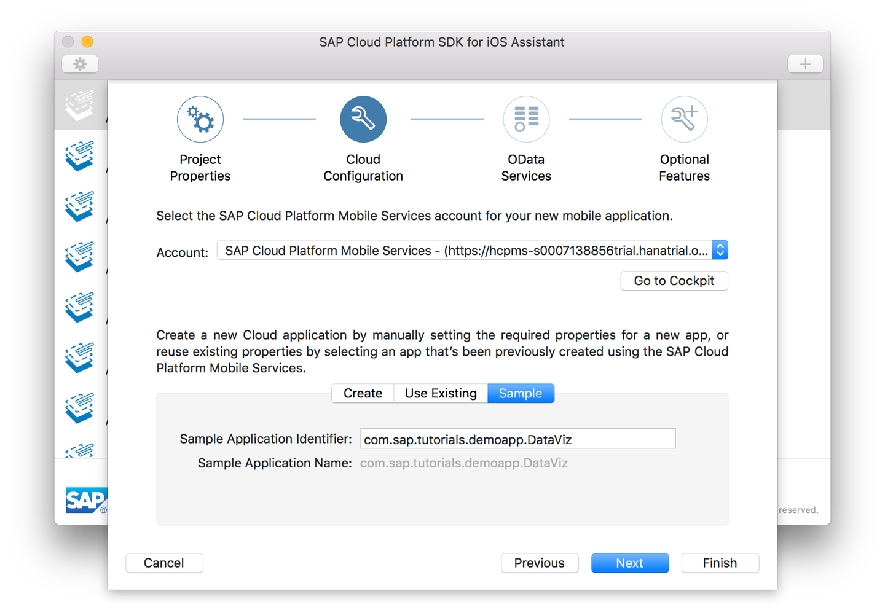This screenshot has height=610, width=885.
Task: Select the Sample tab
Action: tap(521, 393)
